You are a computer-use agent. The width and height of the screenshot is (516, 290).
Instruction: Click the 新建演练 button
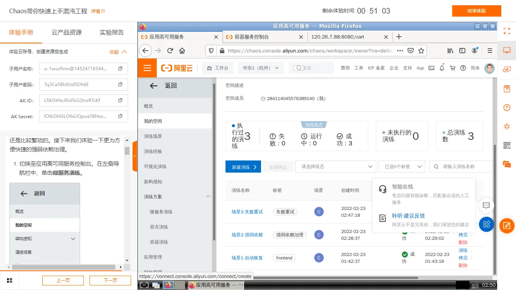[x=243, y=167]
